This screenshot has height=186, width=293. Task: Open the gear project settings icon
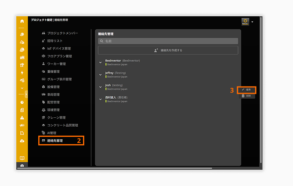pos(22,165)
